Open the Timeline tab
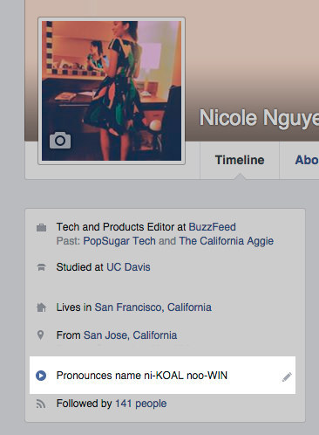The width and height of the screenshot is (319, 435). 240,160
